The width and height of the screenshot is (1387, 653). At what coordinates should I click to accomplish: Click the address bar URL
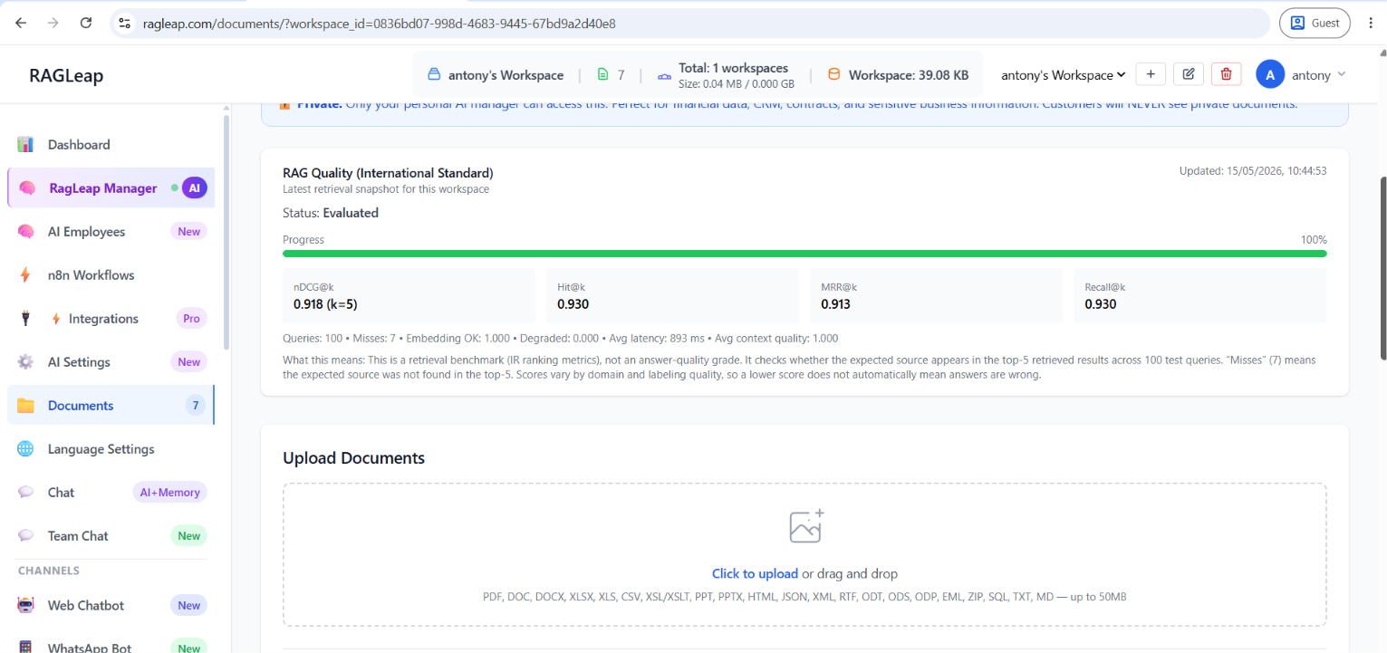pyautogui.click(x=380, y=24)
